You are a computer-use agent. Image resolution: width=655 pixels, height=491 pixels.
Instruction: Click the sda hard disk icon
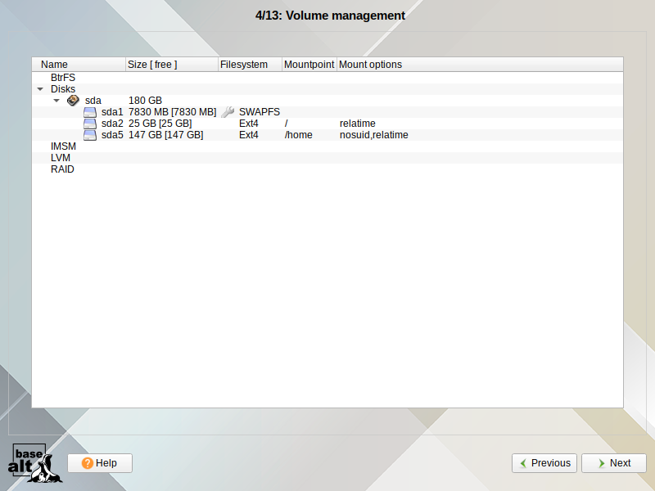(x=73, y=100)
